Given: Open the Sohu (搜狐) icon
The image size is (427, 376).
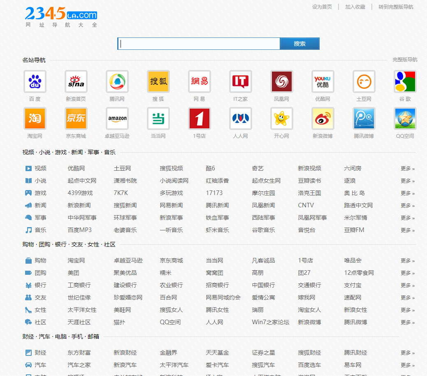Looking at the screenshot, I should [x=158, y=81].
